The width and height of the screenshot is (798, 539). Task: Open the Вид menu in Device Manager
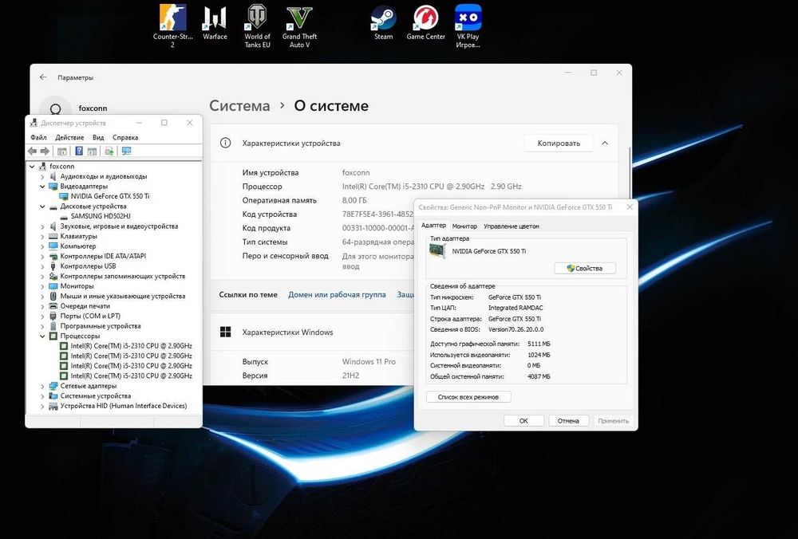98,137
